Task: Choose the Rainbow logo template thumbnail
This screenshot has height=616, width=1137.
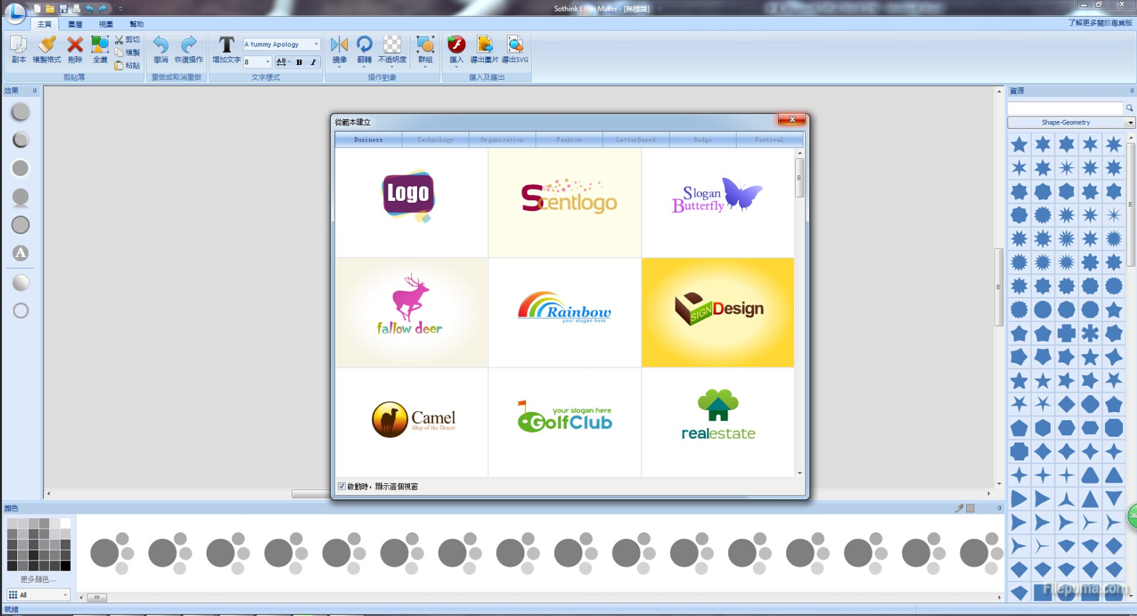Action: [564, 312]
